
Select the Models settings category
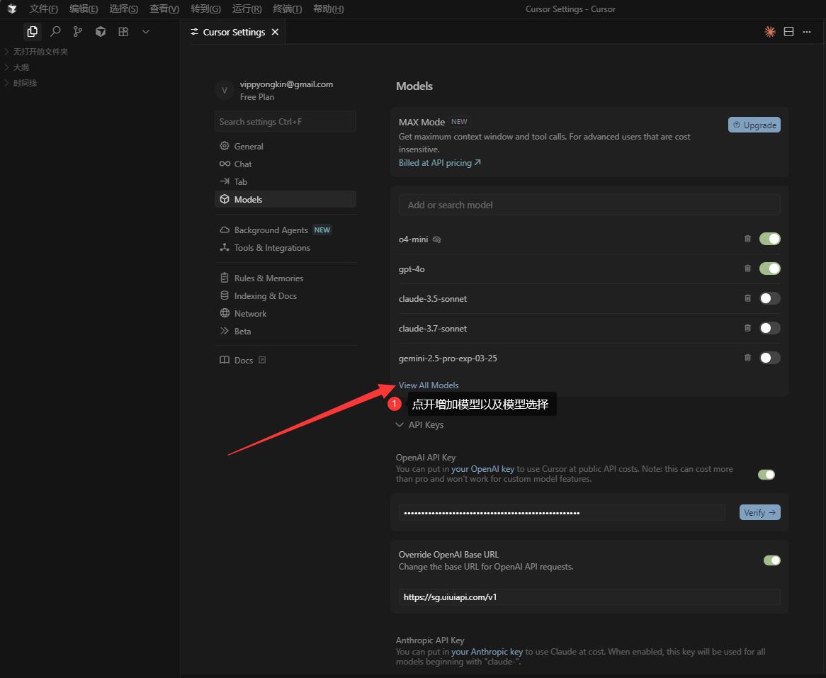[x=285, y=199]
